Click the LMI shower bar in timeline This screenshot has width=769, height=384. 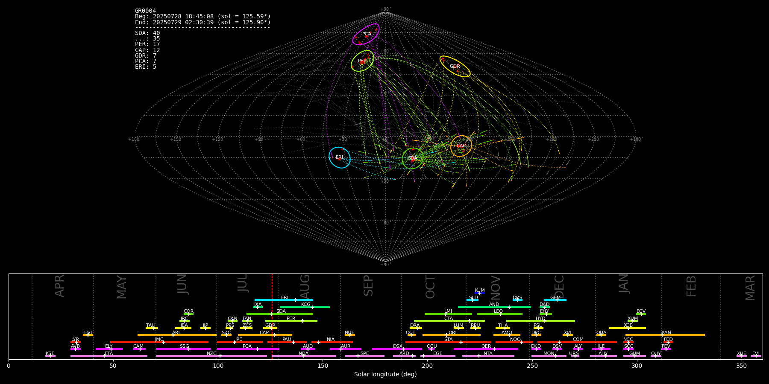(448, 314)
